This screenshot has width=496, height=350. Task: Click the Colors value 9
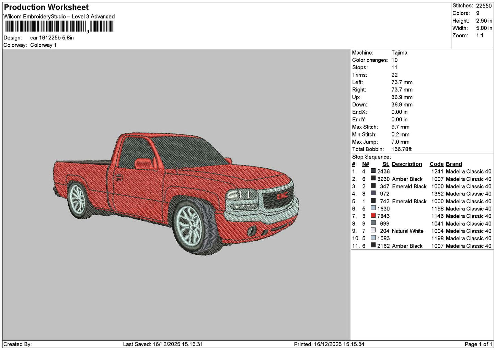478,13
